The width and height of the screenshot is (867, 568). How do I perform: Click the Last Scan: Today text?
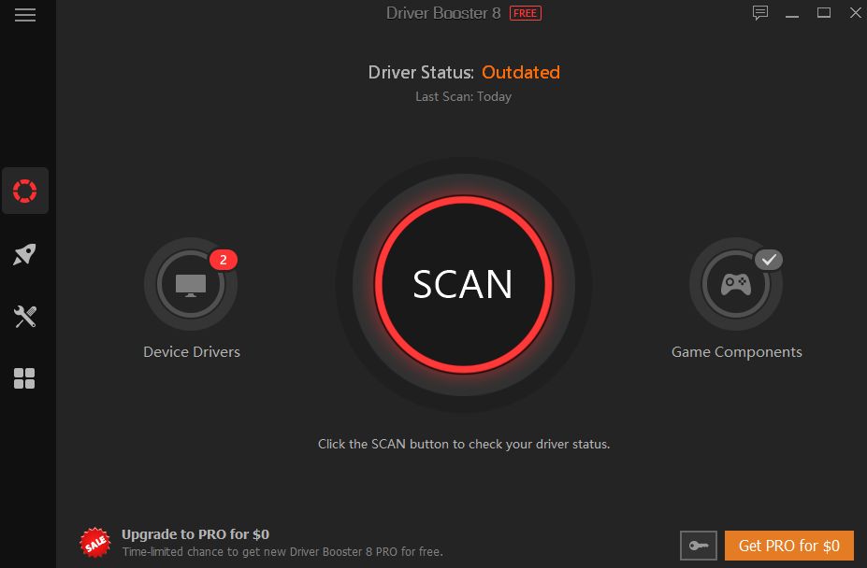(x=463, y=97)
